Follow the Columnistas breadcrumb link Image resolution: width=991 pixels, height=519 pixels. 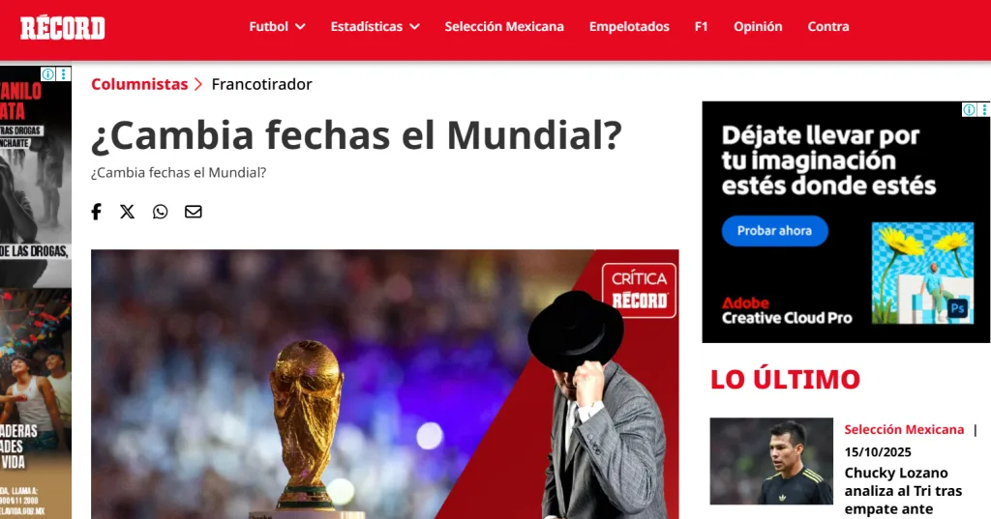click(x=139, y=84)
